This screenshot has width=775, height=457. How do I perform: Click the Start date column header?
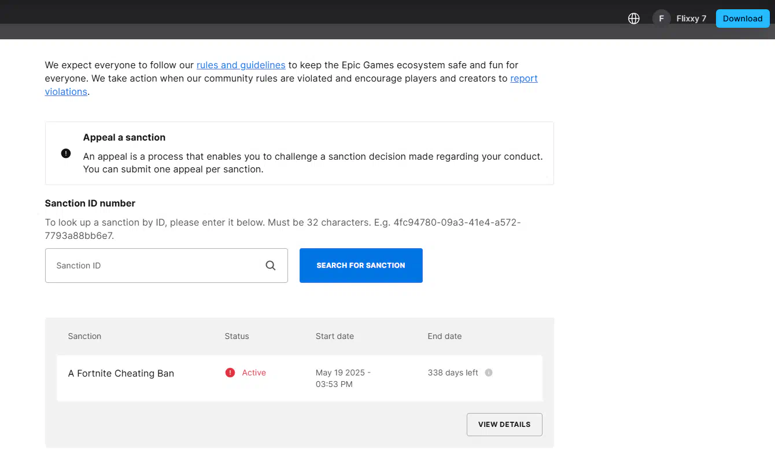334,336
